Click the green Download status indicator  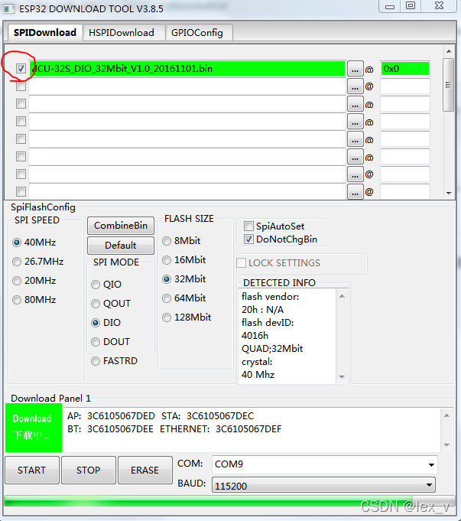(x=34, y=428)
